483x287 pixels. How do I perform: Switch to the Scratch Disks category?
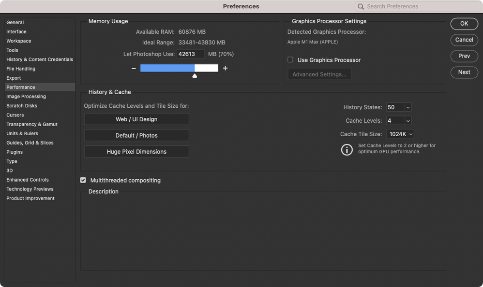[22, 106]
